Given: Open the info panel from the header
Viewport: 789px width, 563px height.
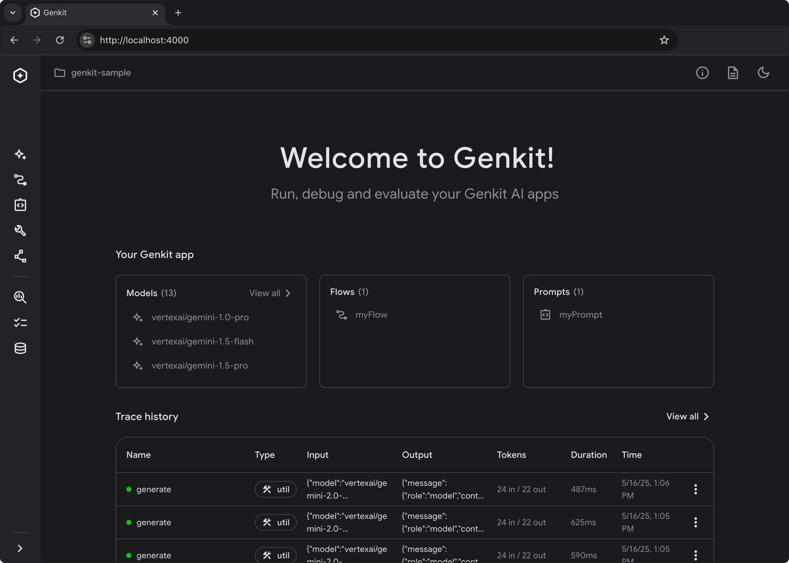Looking at the screenshot, I should pyautogui.click(x=702, y=72).
